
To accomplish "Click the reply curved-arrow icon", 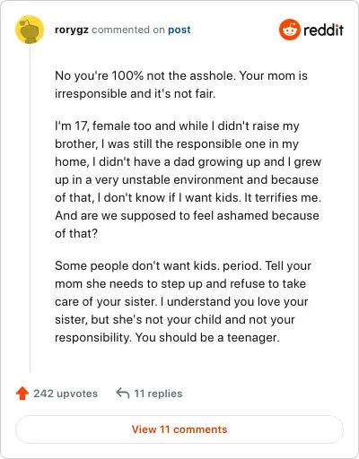I will [x=123, y=394].
